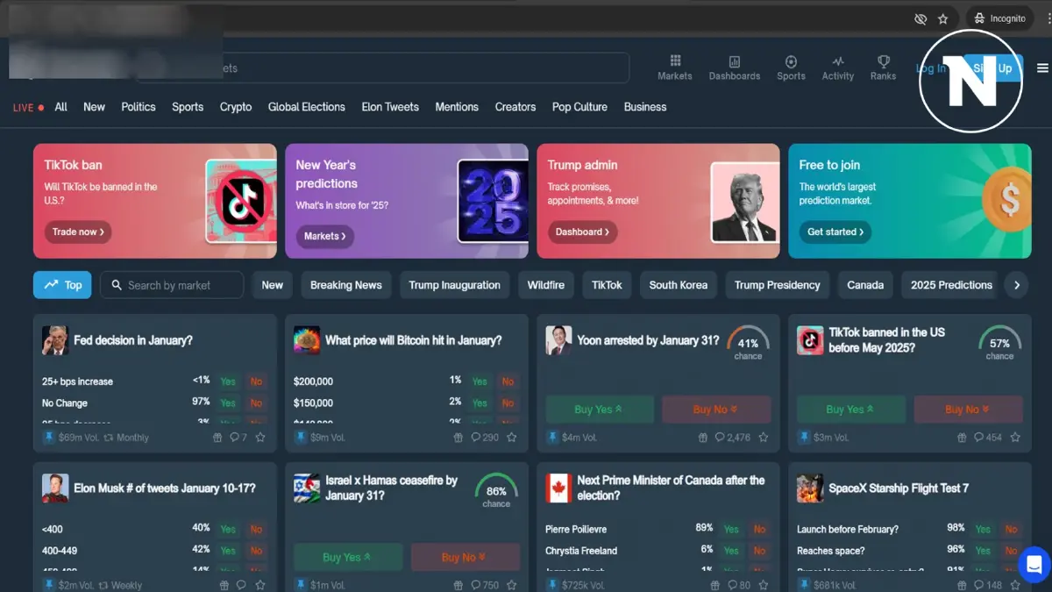Filter by Breaking News chip
The width and height of the screenshot is (1052, 592).
click(x=346, y=285)
